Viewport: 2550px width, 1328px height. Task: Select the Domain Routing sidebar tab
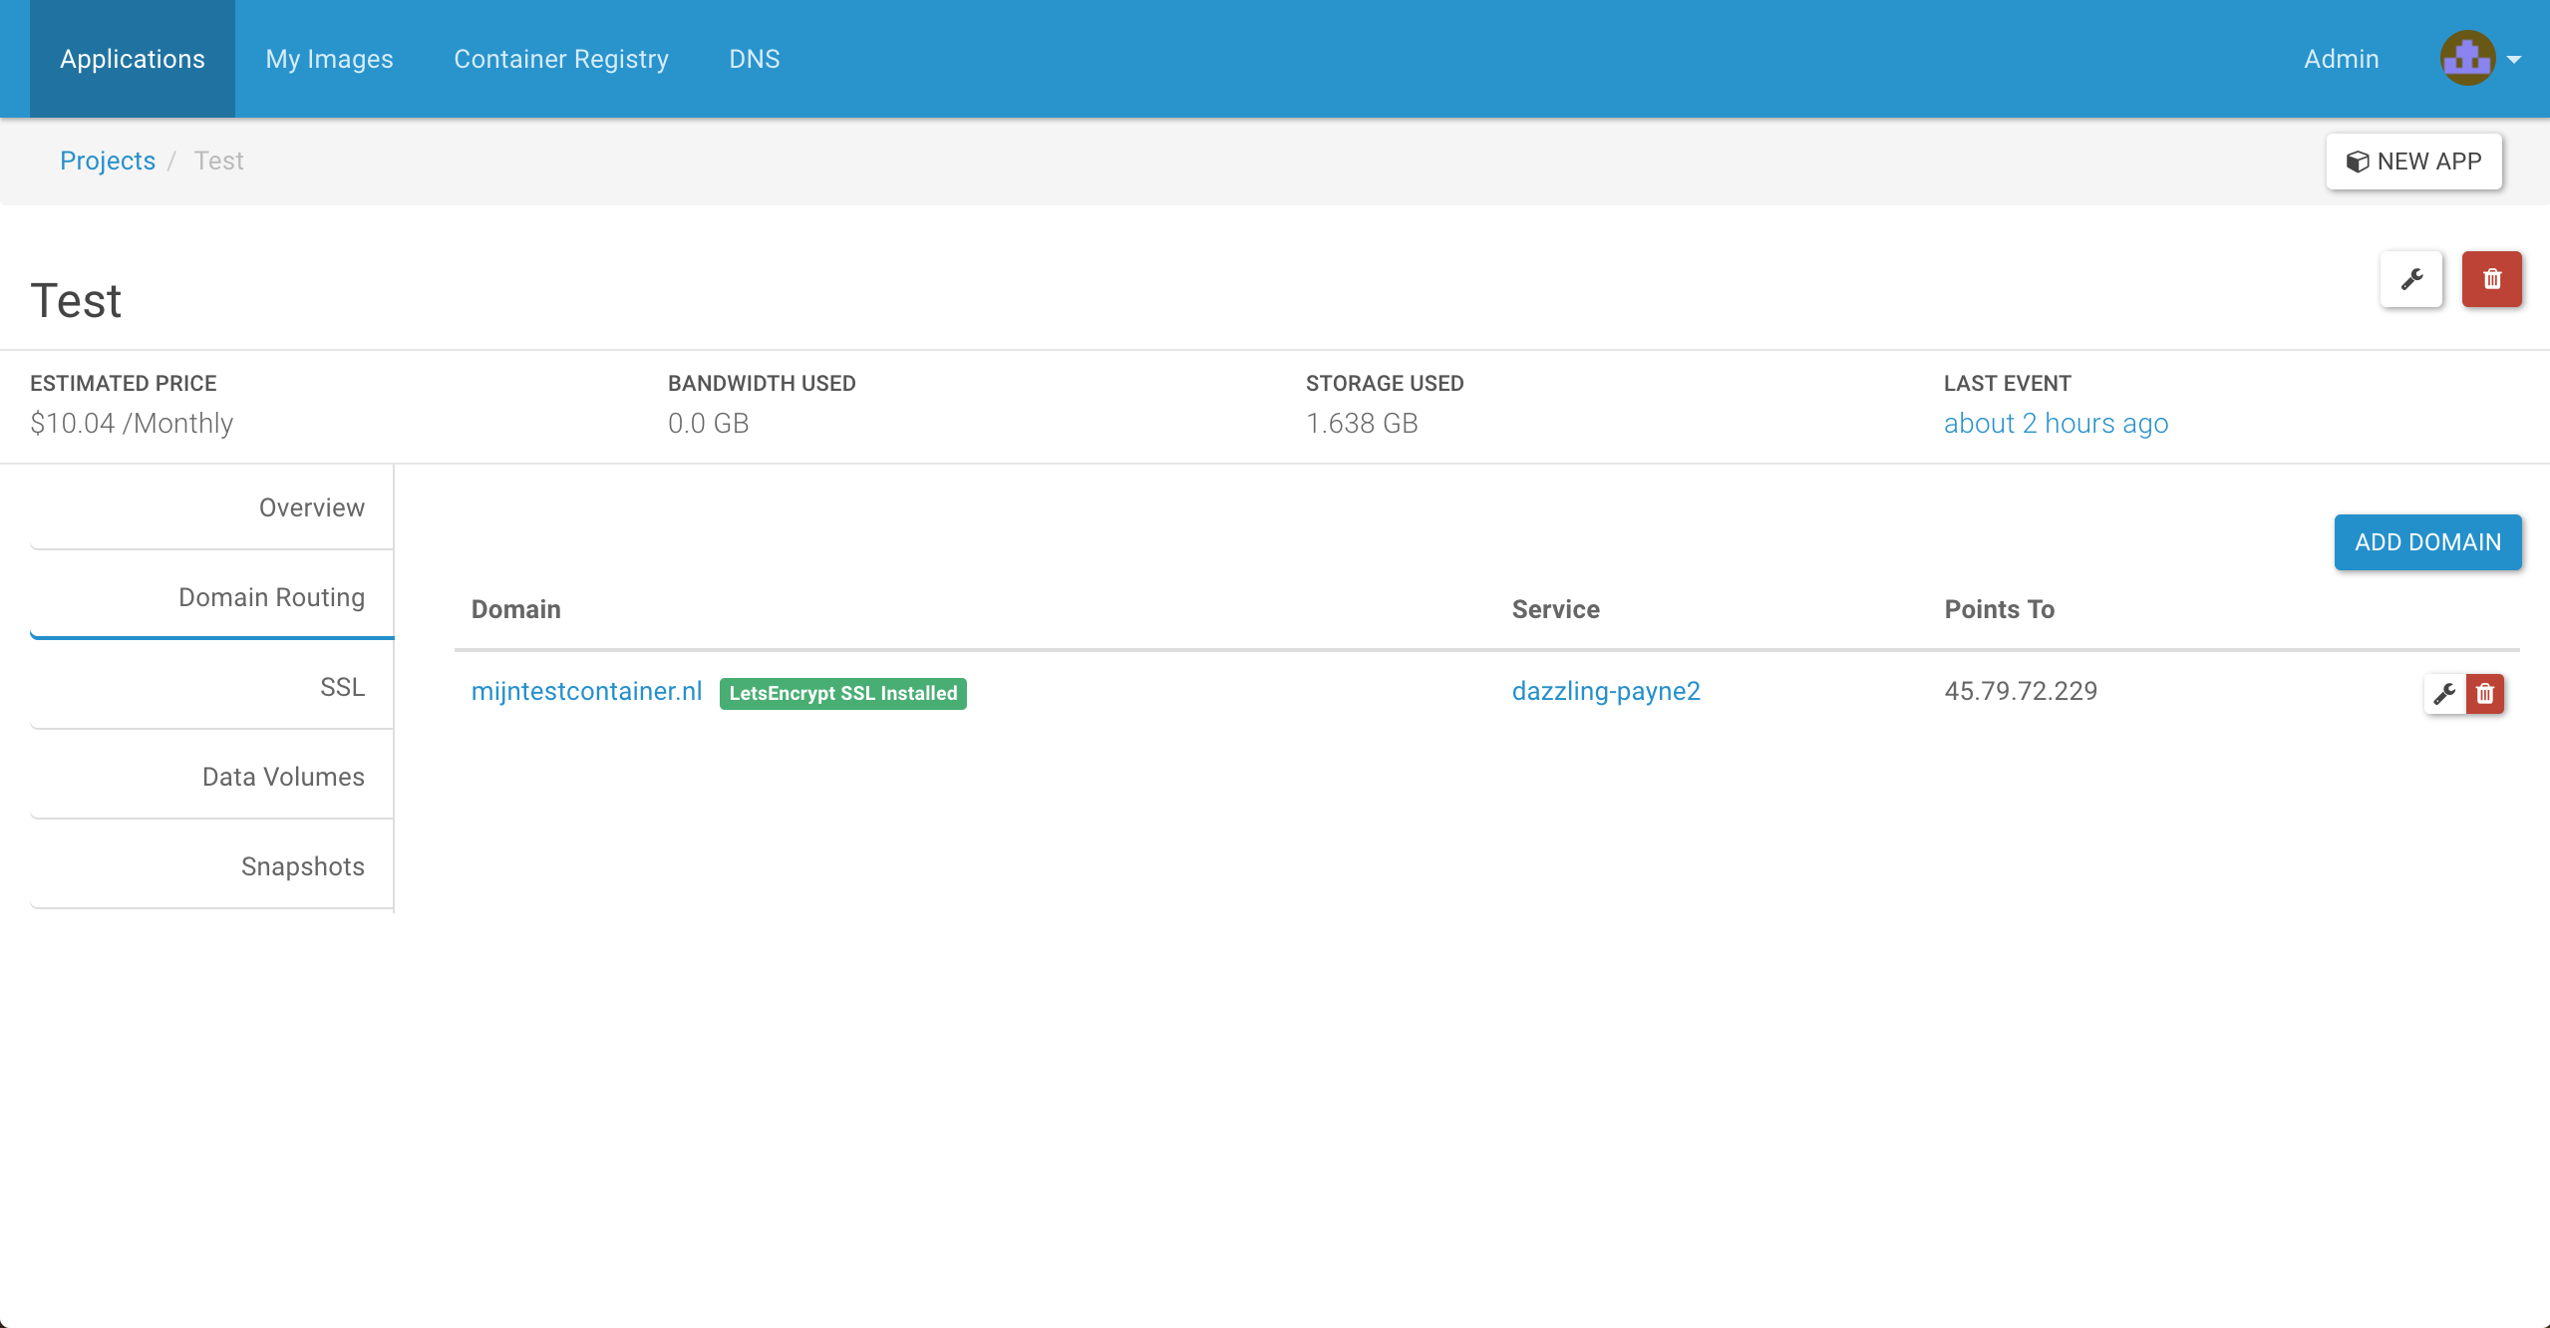(211, 597)
